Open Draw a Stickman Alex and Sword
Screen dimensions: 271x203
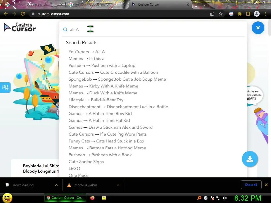click(x=111, y=127)
